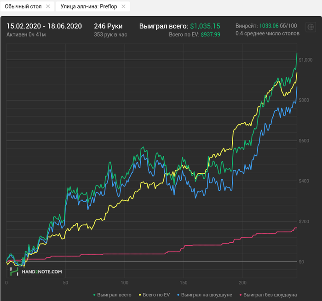
Task: Click the $600 y-axis label
Action: tap(304, 141)
